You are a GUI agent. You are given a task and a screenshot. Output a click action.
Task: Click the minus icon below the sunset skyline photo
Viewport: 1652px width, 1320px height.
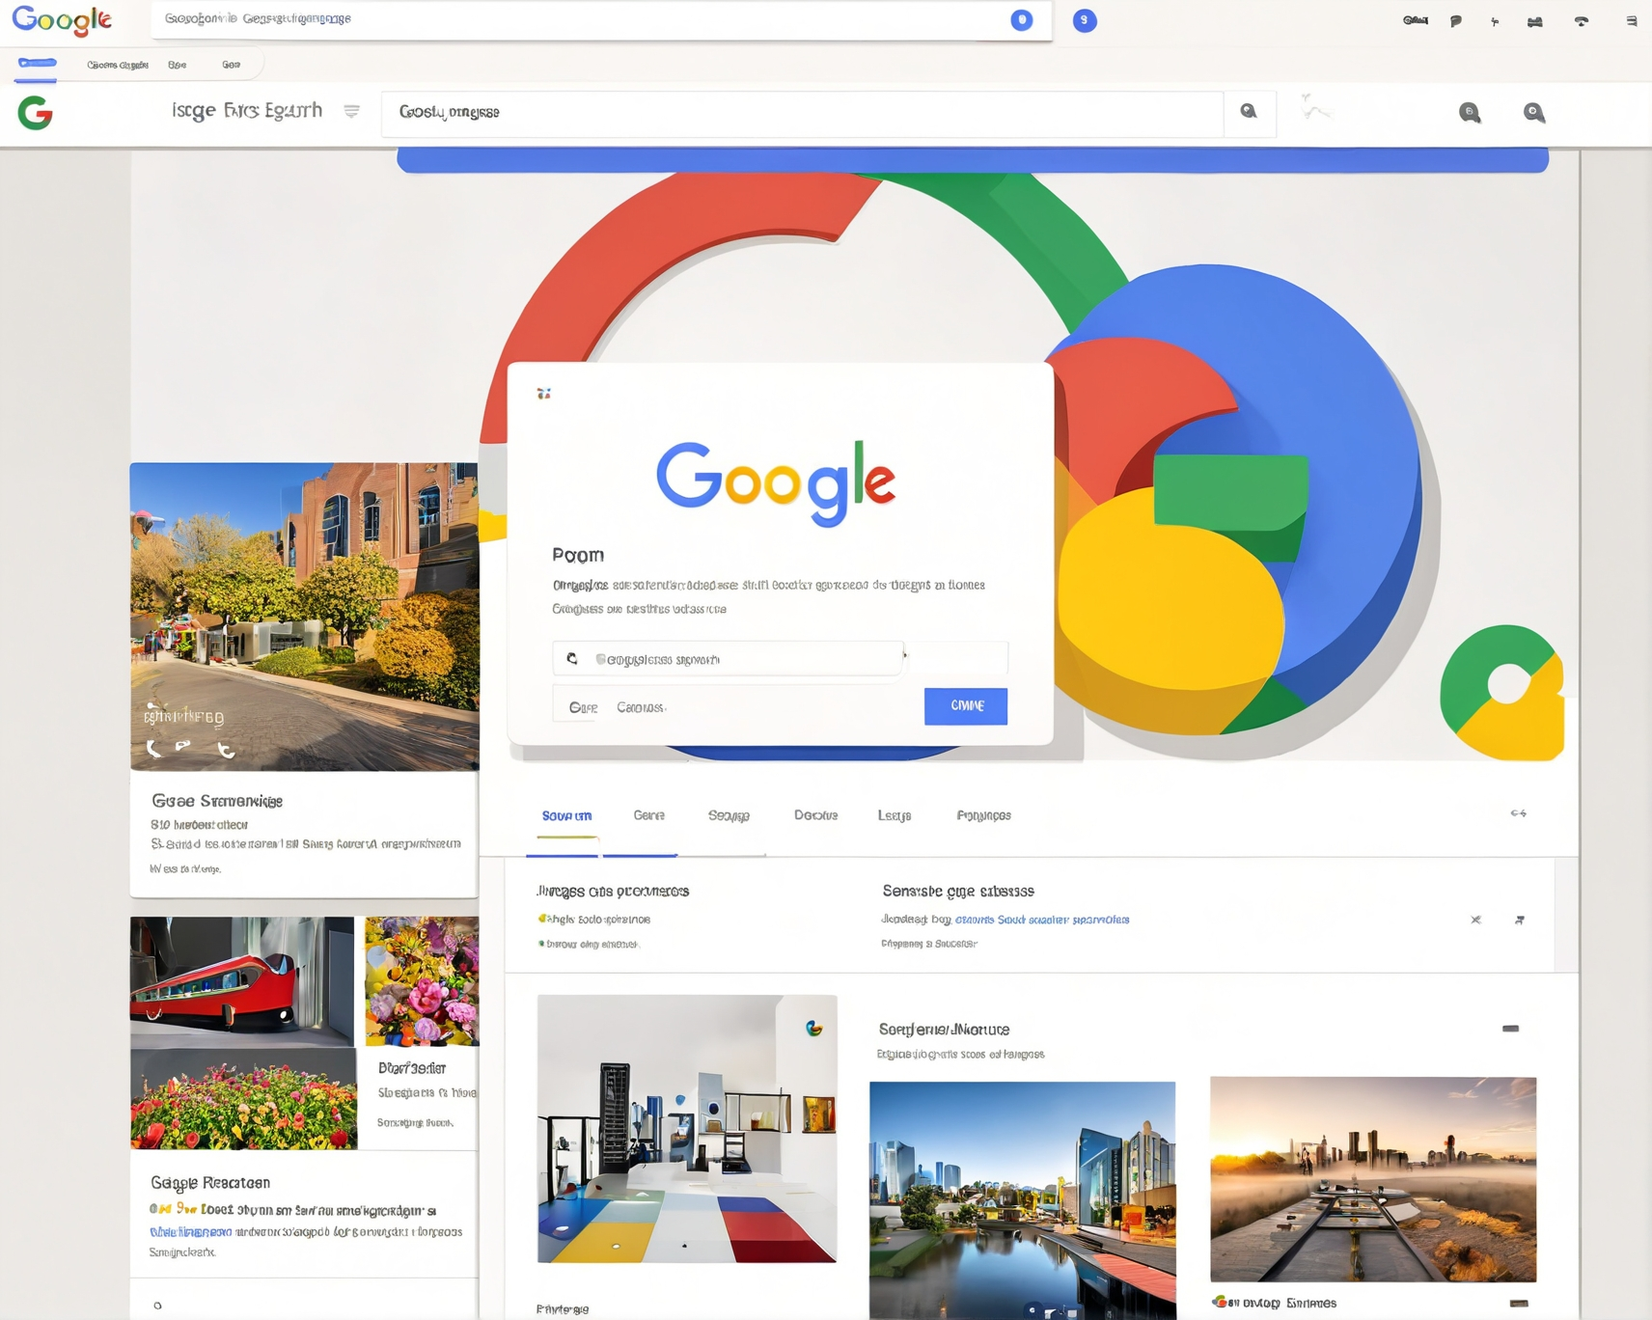point(1519,1304)
